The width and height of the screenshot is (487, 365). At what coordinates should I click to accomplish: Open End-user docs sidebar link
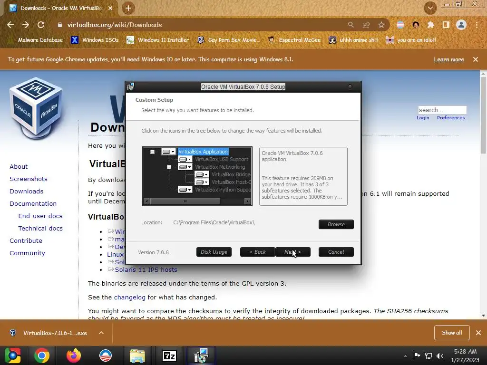click(x=40, y=216)
